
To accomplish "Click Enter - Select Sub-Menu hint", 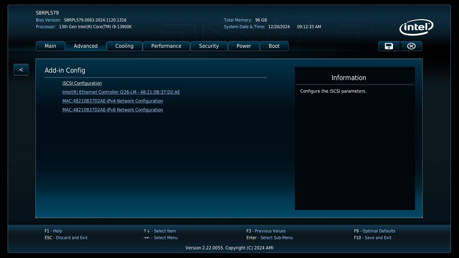I will (x=270, y=238).
